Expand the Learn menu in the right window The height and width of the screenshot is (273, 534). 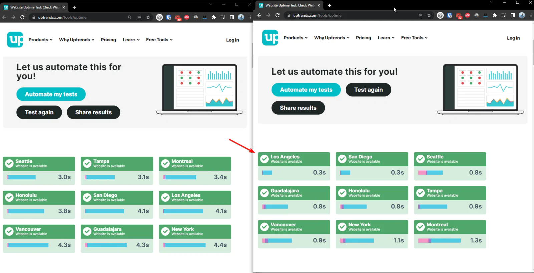click(x=386, y=38)
